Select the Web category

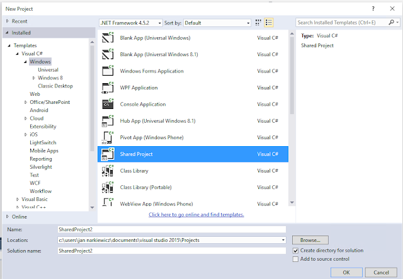point(35,94)
